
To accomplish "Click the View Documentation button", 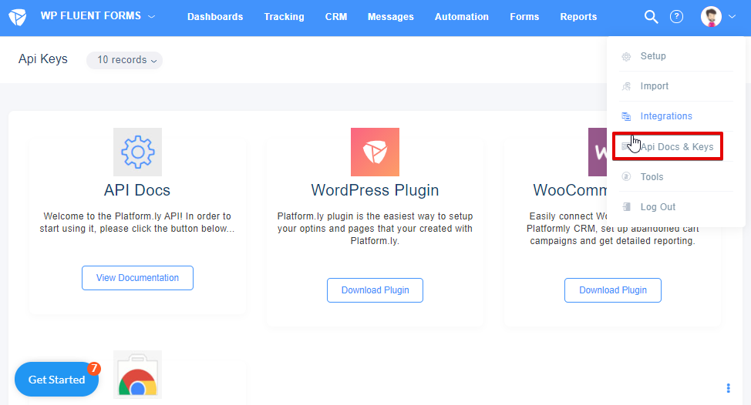I will click(137, 278).
